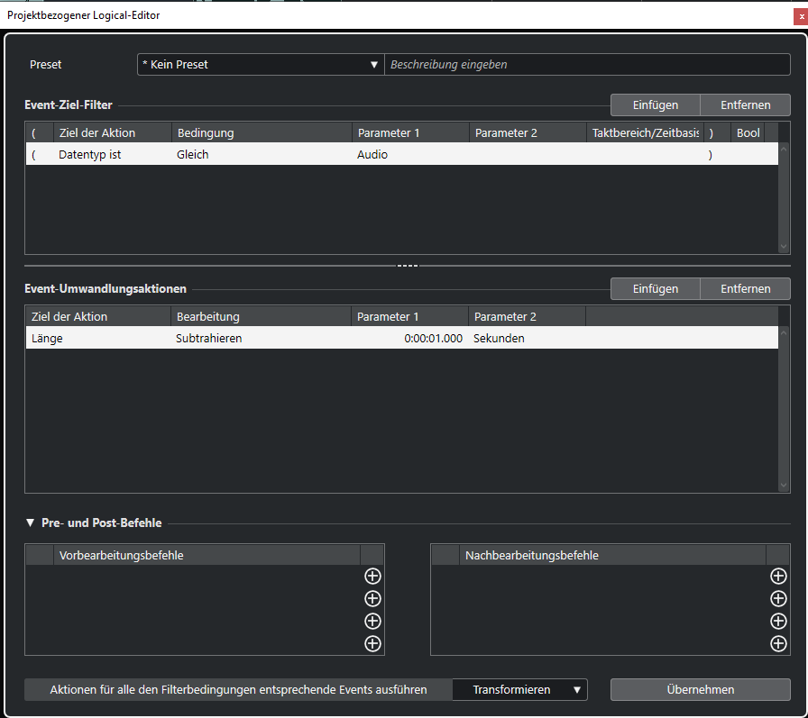Click the second plus icon in Vorbearbeitungsbefehle
Image resolution: width=808 pixels, height=718 pixels.
372,598
